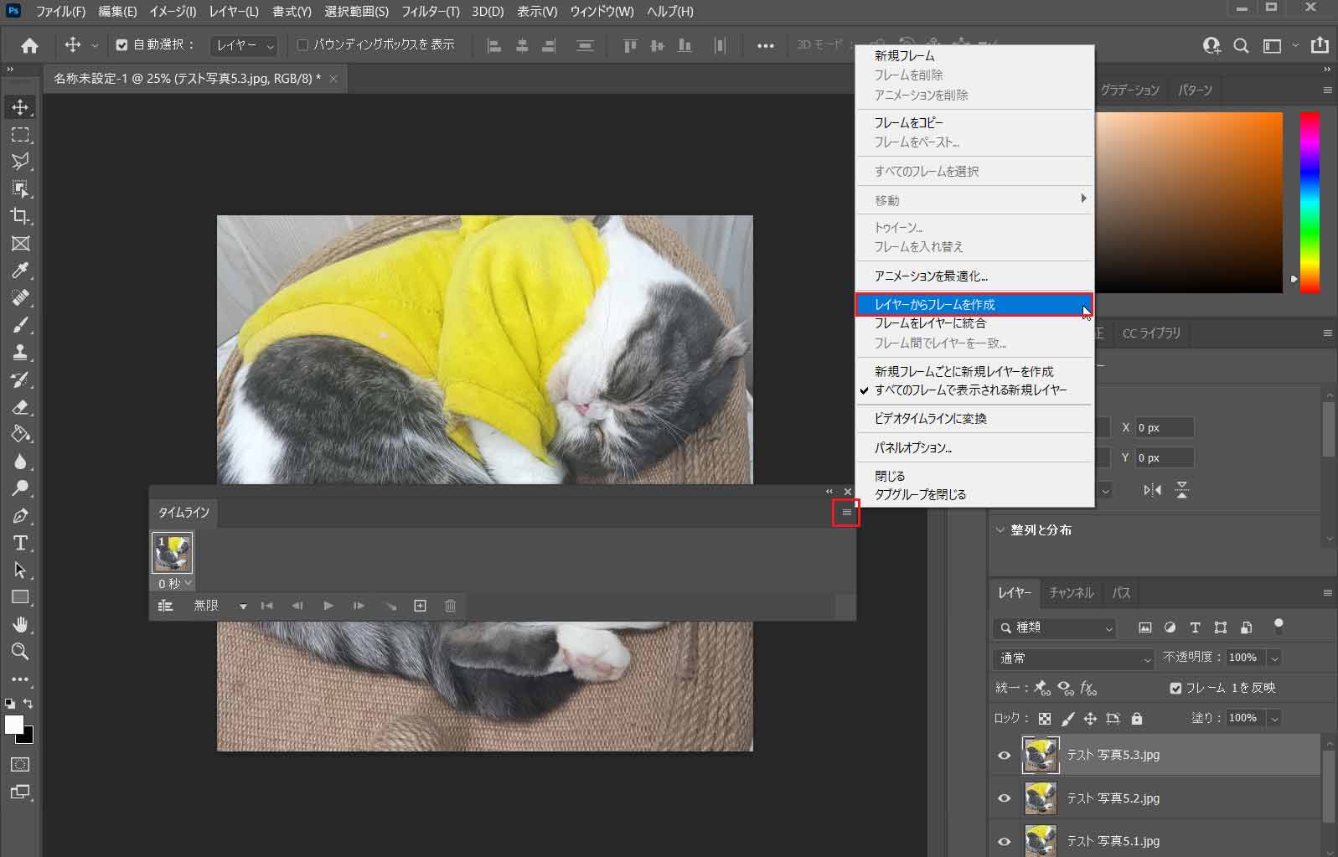Image resolution: width=1338 pixels, height=857 pixels.
Task: Select the Crop tool
Action: coord(20,216)
